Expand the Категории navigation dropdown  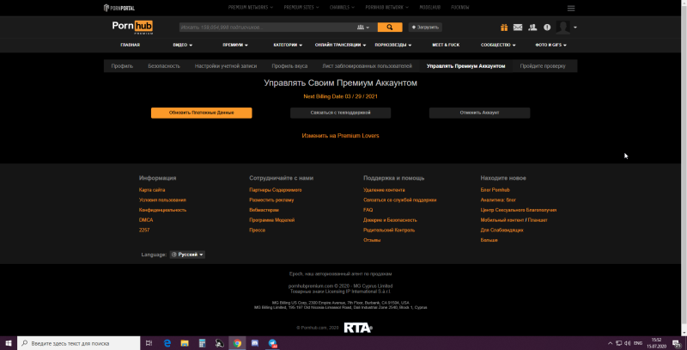(288, 45)
